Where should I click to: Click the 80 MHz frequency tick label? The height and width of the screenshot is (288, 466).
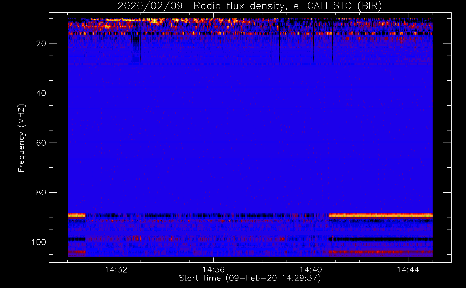pyautogui.click(x=41, y=193)
